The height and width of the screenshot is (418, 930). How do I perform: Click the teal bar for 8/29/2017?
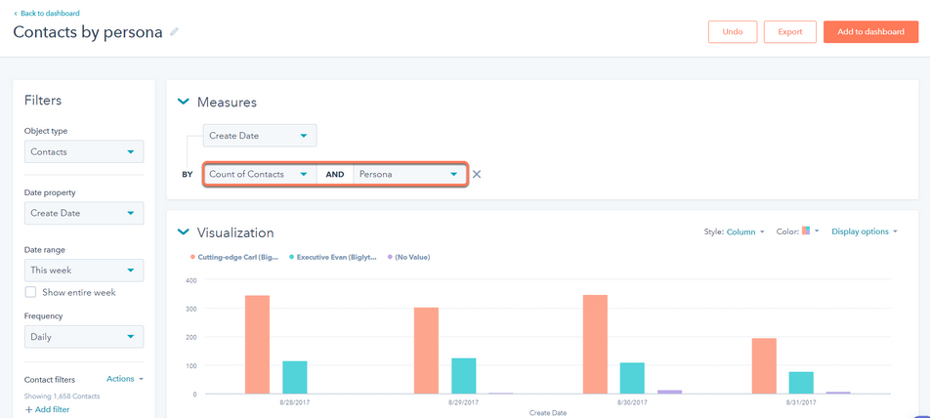click(464, 376)
